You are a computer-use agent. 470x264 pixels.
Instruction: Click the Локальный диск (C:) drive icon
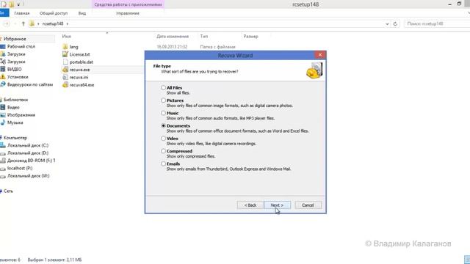(3, 145)
